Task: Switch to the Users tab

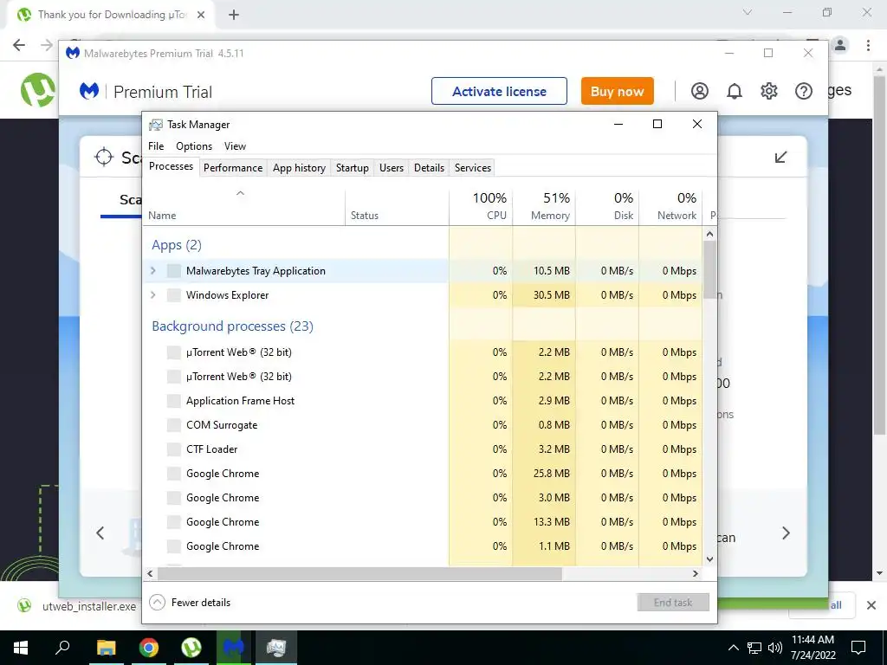Action: [x=392, y=167]
